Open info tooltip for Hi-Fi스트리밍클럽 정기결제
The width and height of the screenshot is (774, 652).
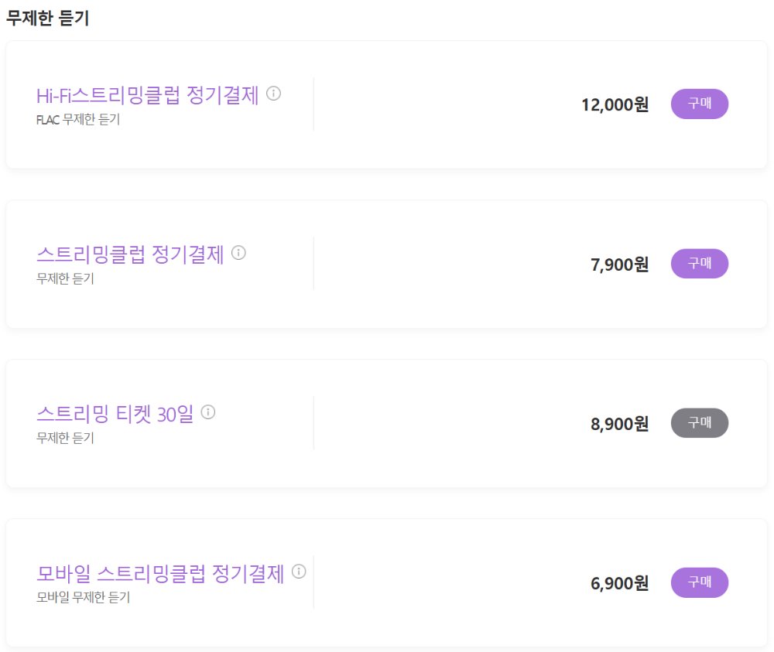[x=275, y=94]
